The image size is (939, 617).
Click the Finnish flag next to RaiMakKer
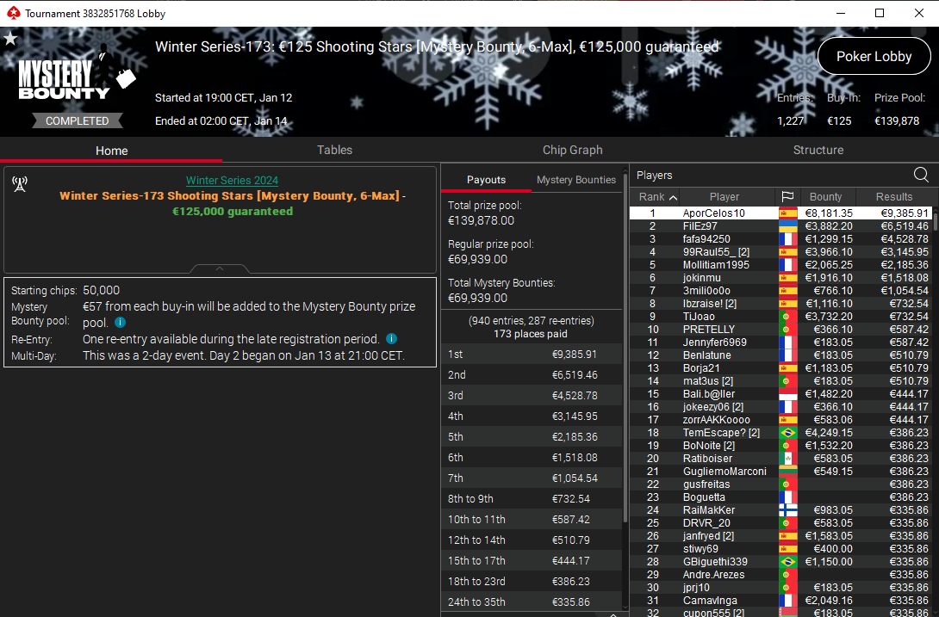point(787,510)
